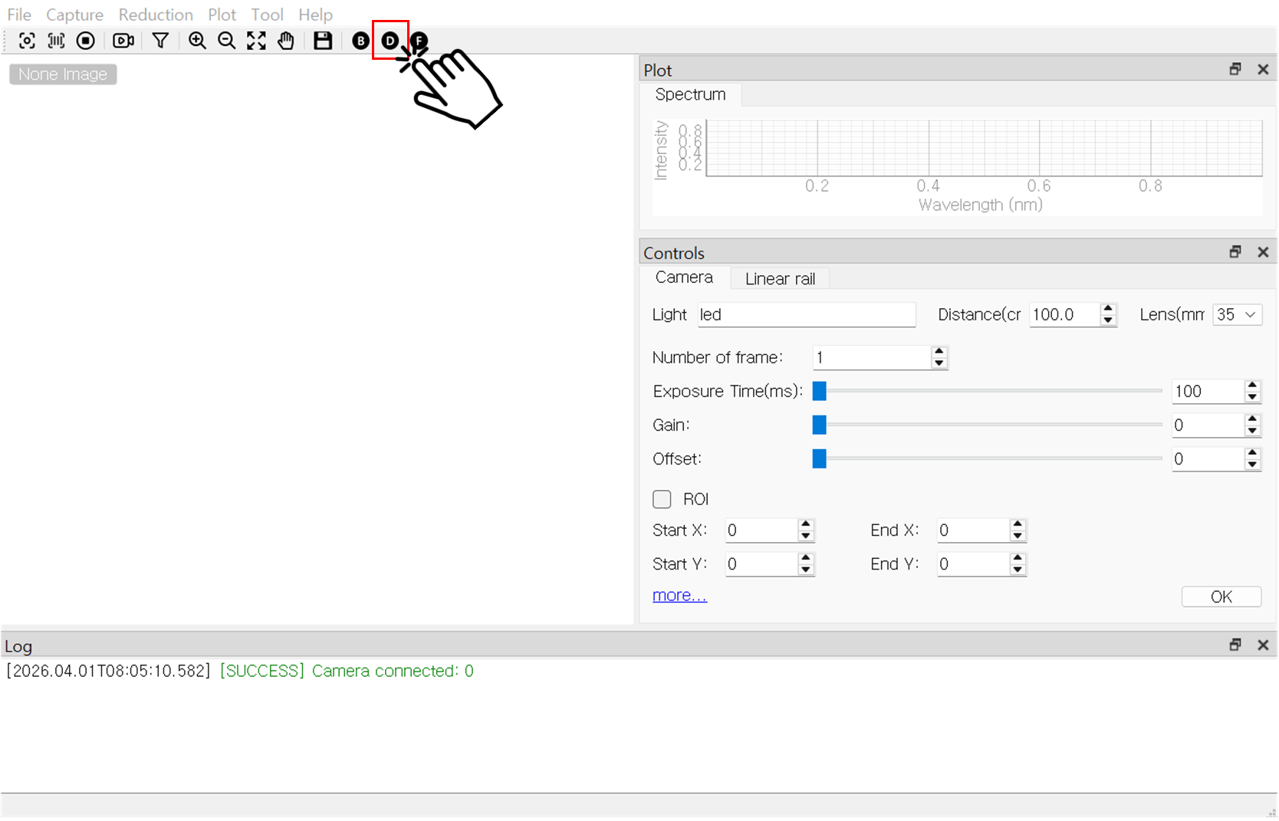The width and height of the screenshot is (1279, 821).
Task: Click the D (dark) frame icon
Action: click(390, 41)
